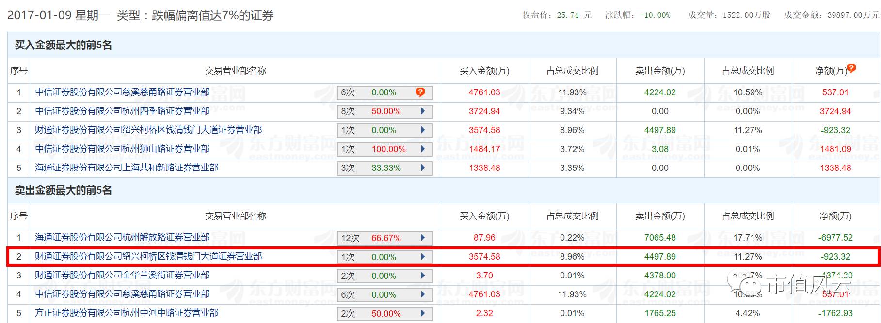Open 中信证券杭州狮山路证券营业部 link
The height and width of the screenshot is (323, 881).
122,149
